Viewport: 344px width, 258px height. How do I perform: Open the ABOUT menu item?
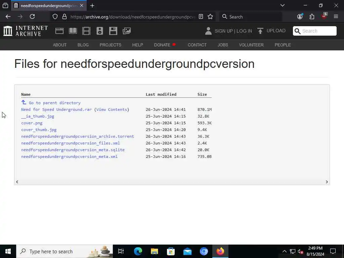pyautogui.click(x=60, y=45)
